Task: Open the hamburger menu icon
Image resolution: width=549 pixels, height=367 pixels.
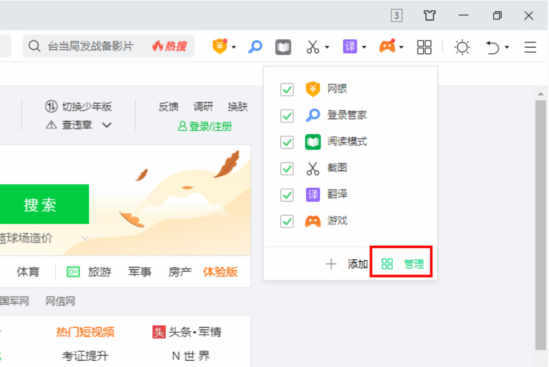Action: click(x=529, y=46)
